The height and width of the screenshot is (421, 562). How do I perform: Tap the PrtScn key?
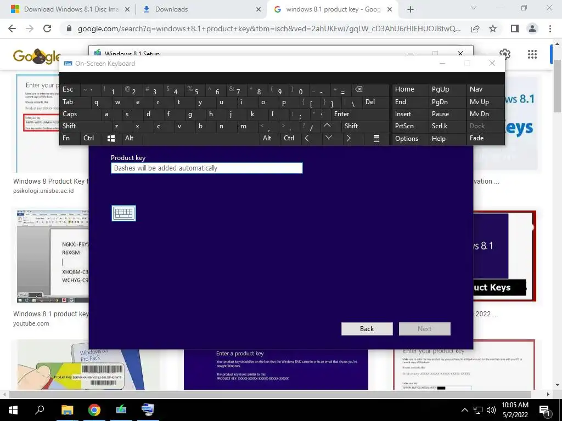410,126
